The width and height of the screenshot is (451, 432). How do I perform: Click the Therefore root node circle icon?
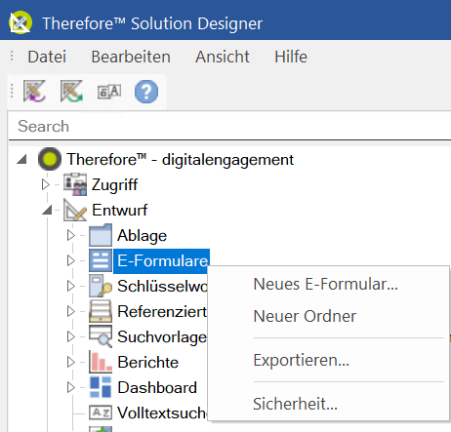coord(50,159)
